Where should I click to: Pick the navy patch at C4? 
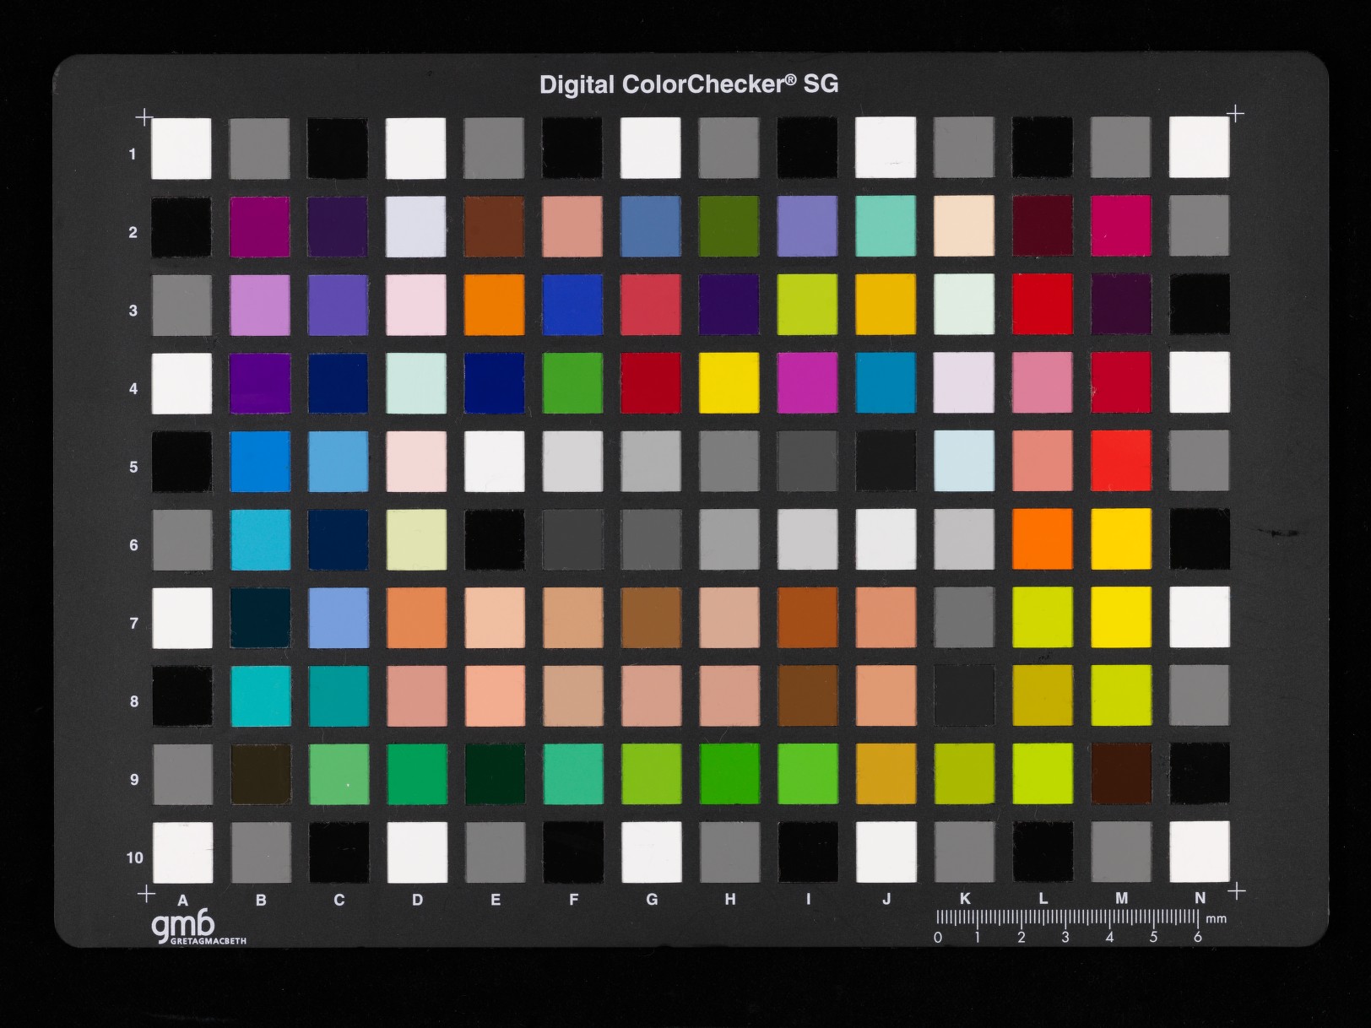coord(338,383)
